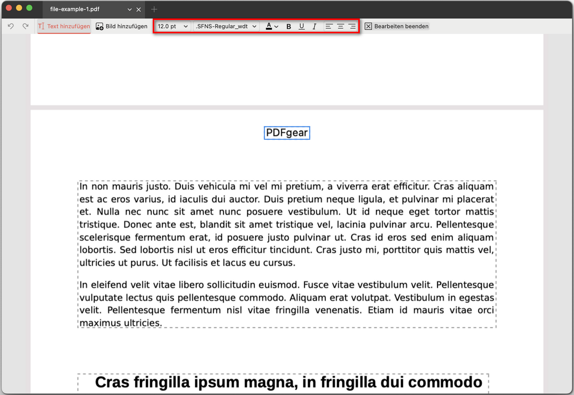Screen dimensions: 574x395
Task: Click the redo arrow icon
Action: click(25, 26)
